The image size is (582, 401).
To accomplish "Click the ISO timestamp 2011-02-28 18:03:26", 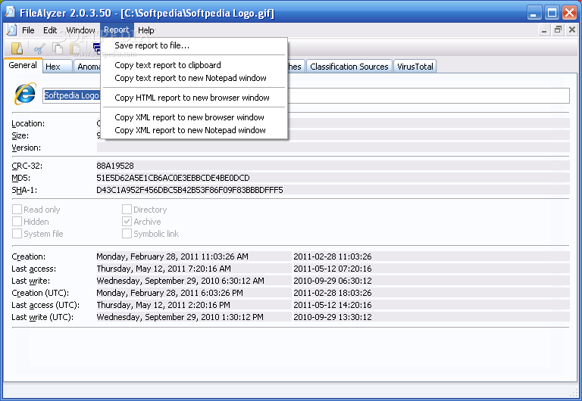I will pyautogui.click(x=333, y=293).
